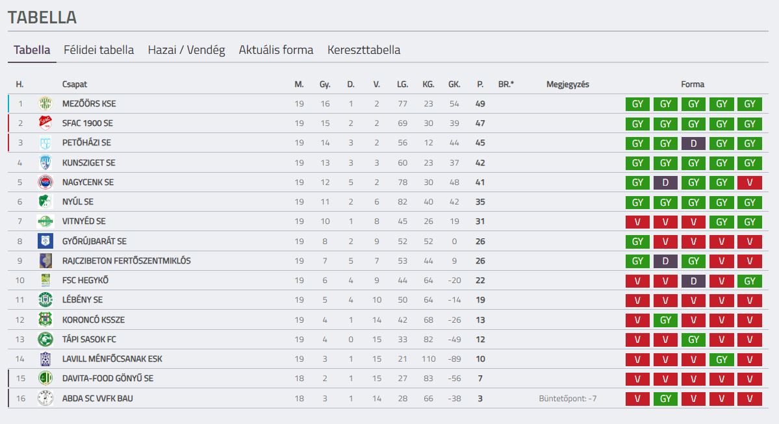
Task: Show the Kereszttabella tab
Action: click(x=364, y=49)
